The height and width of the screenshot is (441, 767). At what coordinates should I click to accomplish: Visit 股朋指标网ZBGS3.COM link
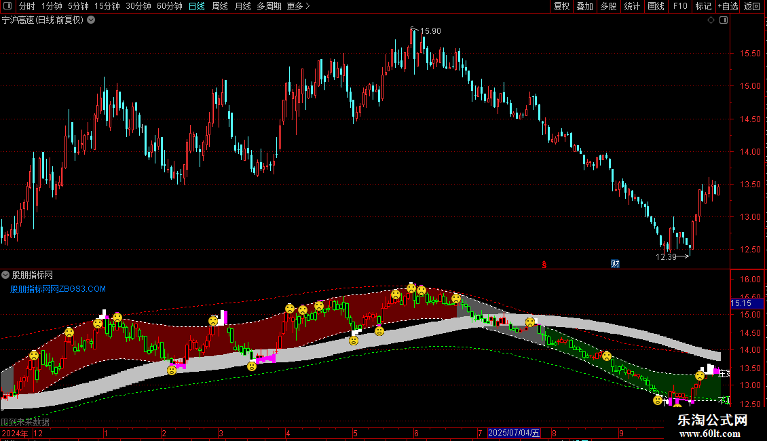pyautogui.click(x=58, y=289)
